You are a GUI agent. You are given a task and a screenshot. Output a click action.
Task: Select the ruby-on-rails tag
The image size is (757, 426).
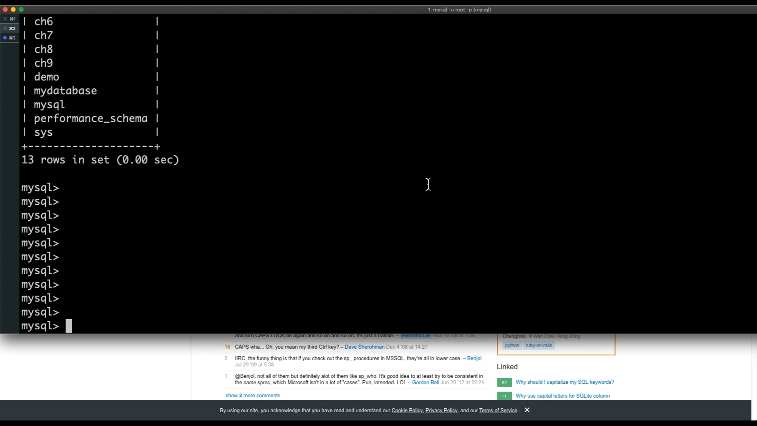coord(539,345)
